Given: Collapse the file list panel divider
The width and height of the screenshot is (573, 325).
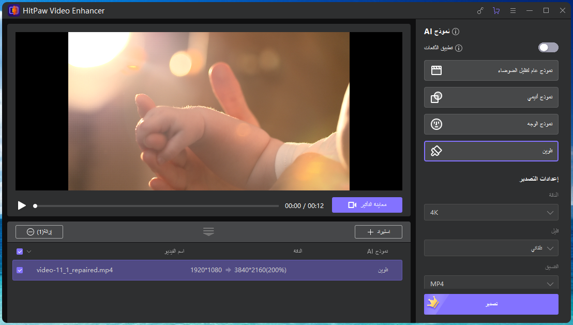Looking at the screenshot, I should pos(208,232).
